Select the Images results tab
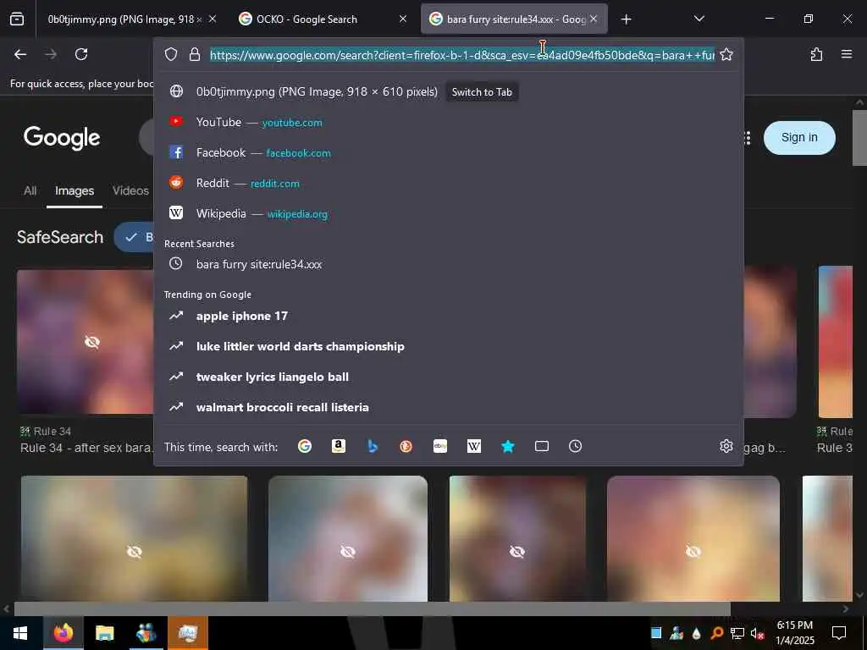The width and height of the screenshot is (867, 650). 75,190
